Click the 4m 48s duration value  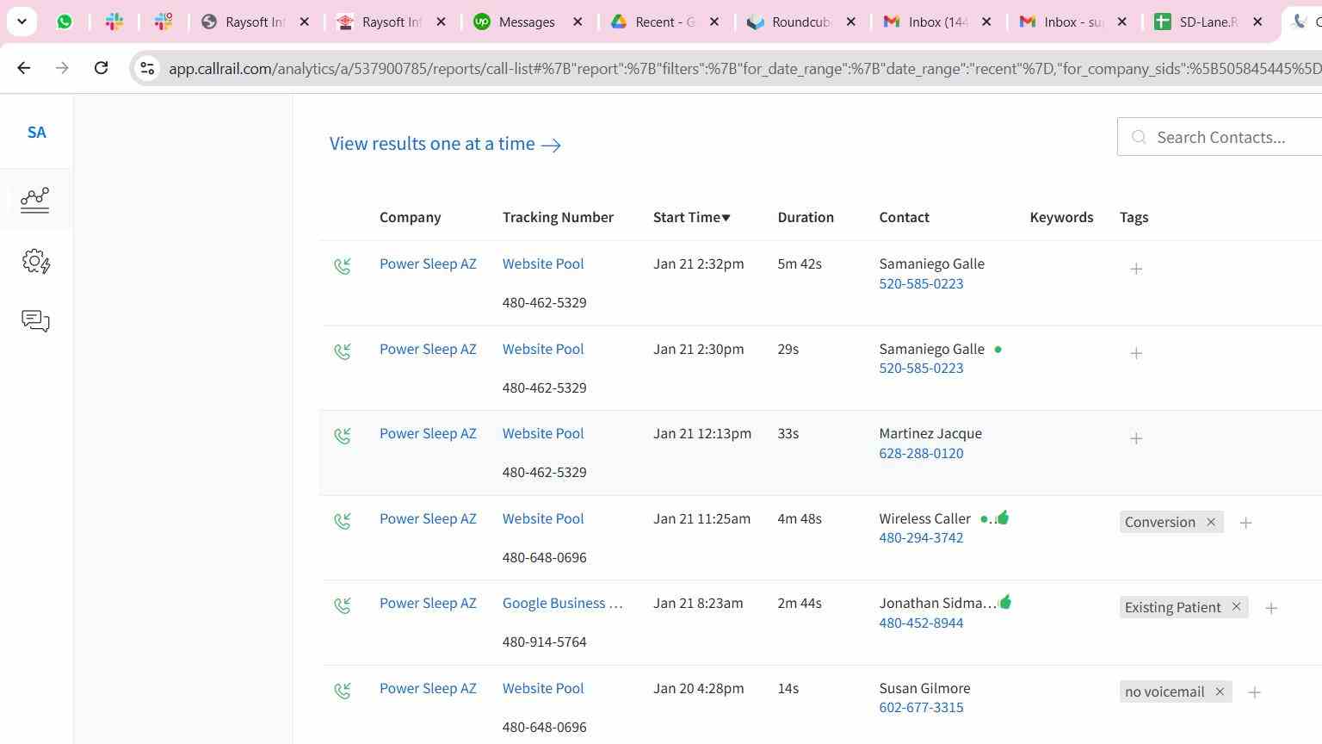(x=800, y=518)
